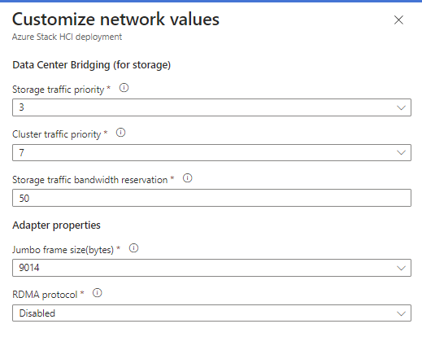Open the Cluster traffic priority dropdown showing 7
Image resolution: width=422 pixels, height=337 pixels.
click(211, 152)
